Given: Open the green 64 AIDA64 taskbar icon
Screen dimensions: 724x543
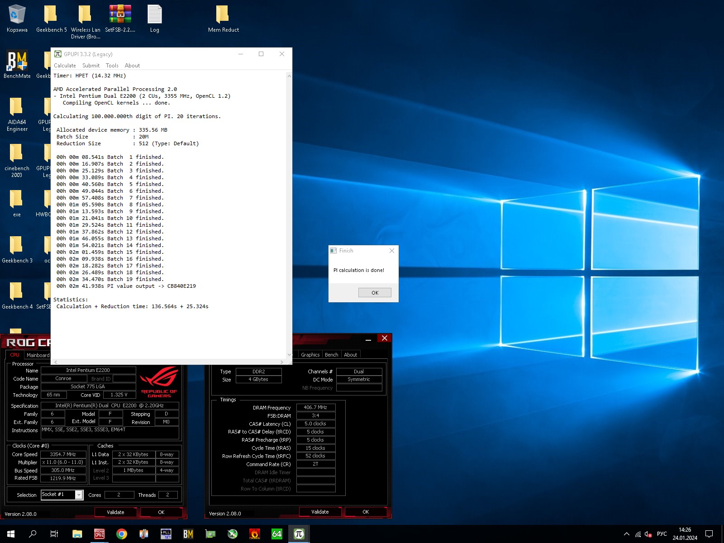Looking at the screenshot, I should click(x=277, y=534).
